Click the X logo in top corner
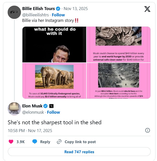Image resolution: width=157 pixels, height=161 pixels. point(147,9)
